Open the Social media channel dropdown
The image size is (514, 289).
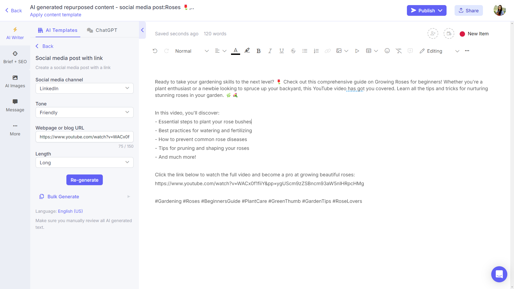click(84, 88)
